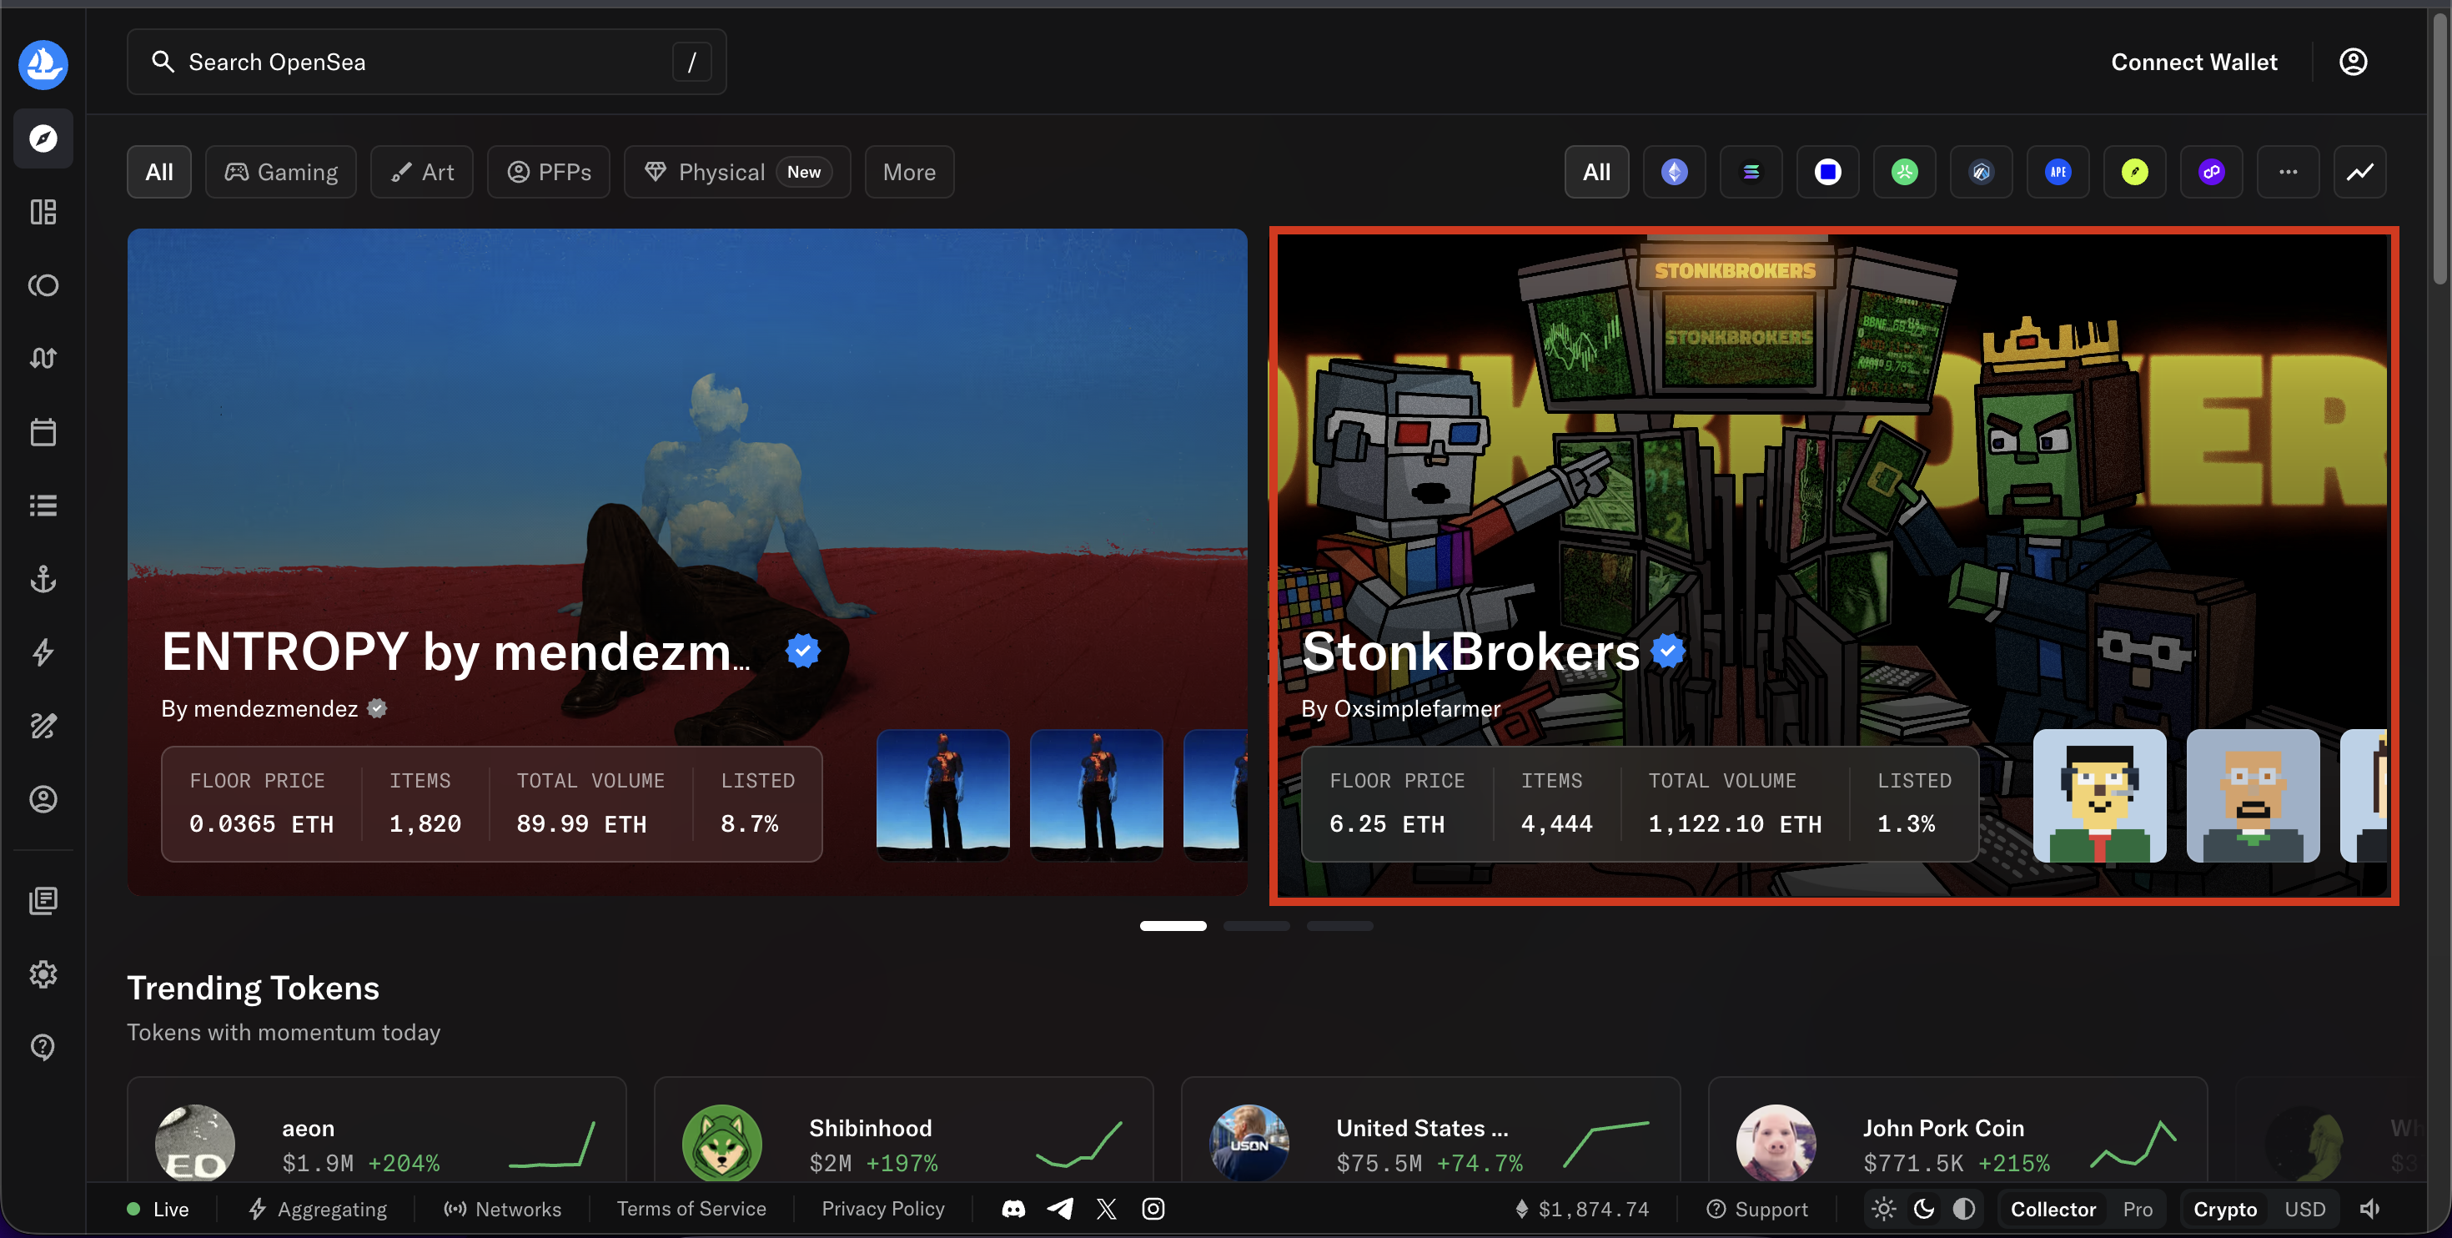Filter by the purple link chain icon

(2211, 171)
